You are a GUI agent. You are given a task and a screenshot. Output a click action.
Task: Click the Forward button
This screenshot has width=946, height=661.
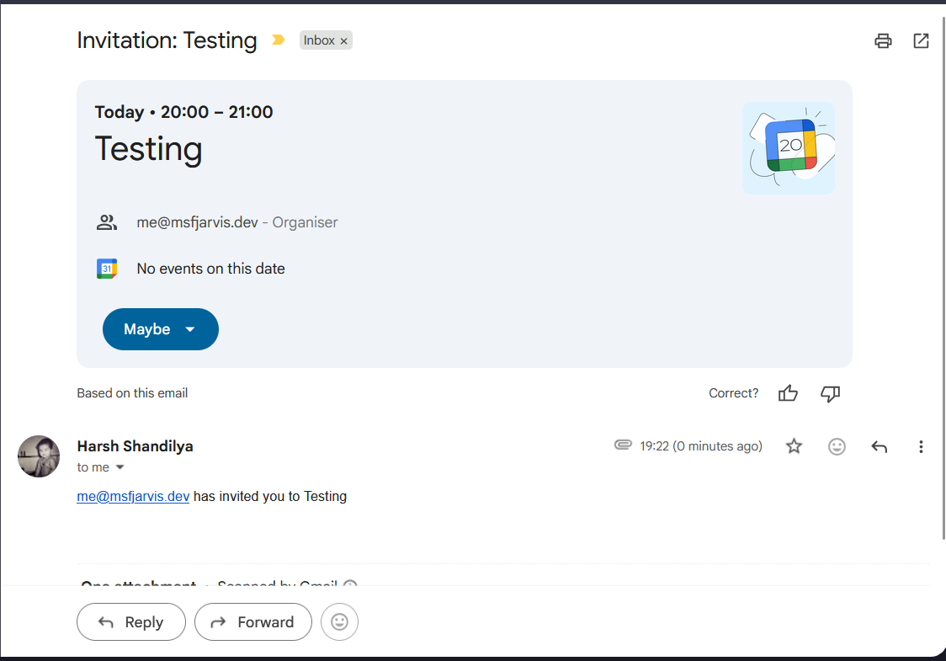coord(252,621)
